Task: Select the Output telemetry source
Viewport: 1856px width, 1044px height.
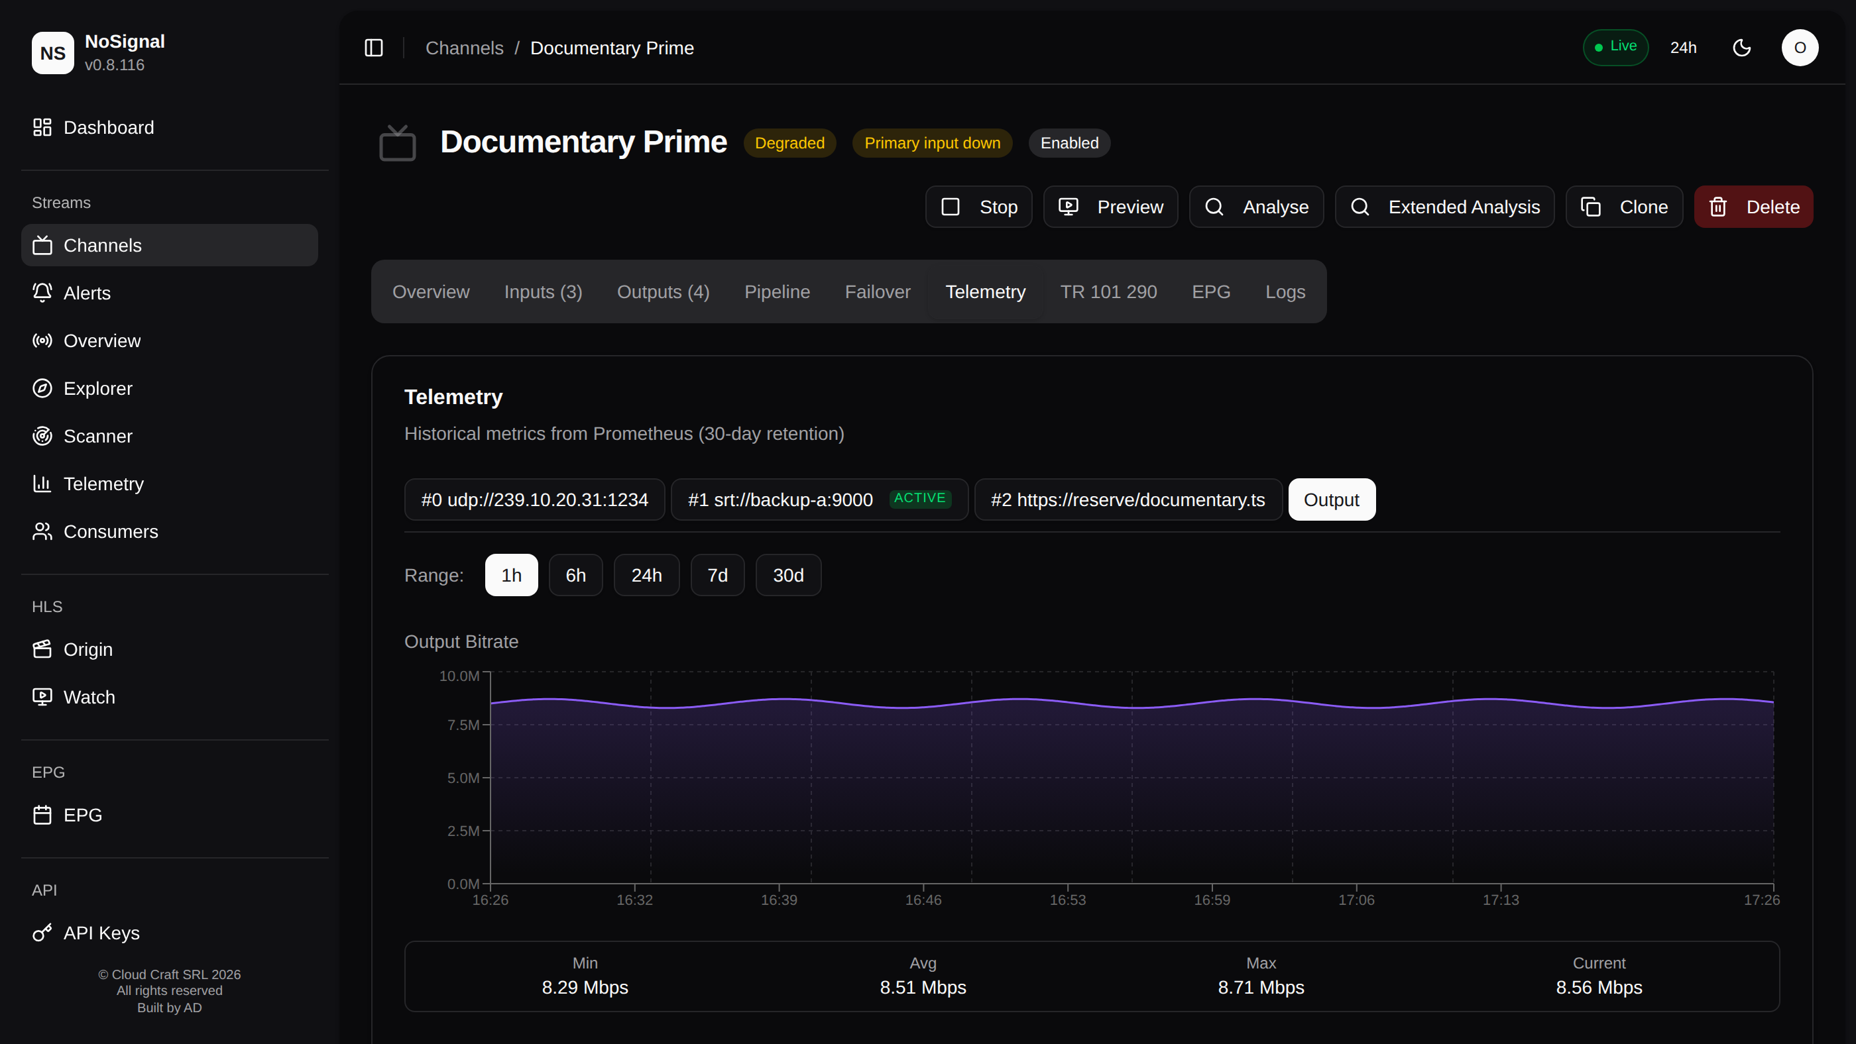Action: click(1332, 499)
